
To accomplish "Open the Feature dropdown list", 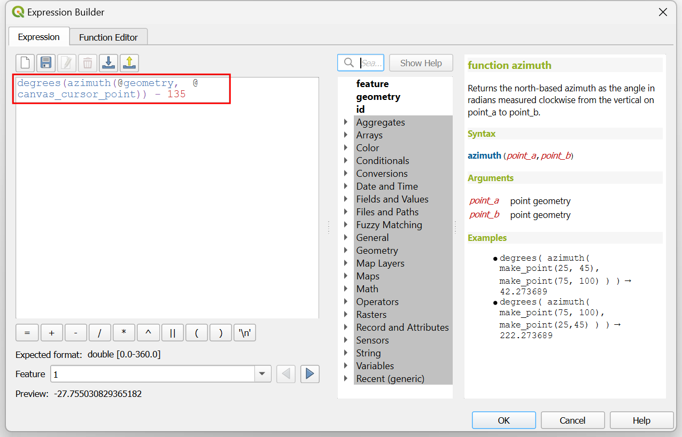I will point(262,374).
